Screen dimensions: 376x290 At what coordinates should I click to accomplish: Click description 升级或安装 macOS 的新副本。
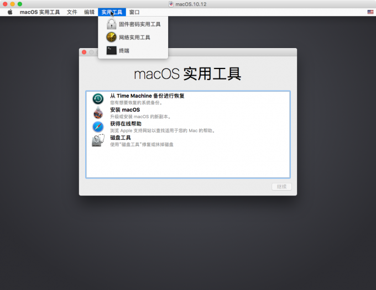click(x=140, y=117)
